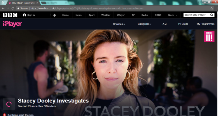
Task: Bookmark this page with the star icon
Action: pyautogui.click(x=211, y=8)
